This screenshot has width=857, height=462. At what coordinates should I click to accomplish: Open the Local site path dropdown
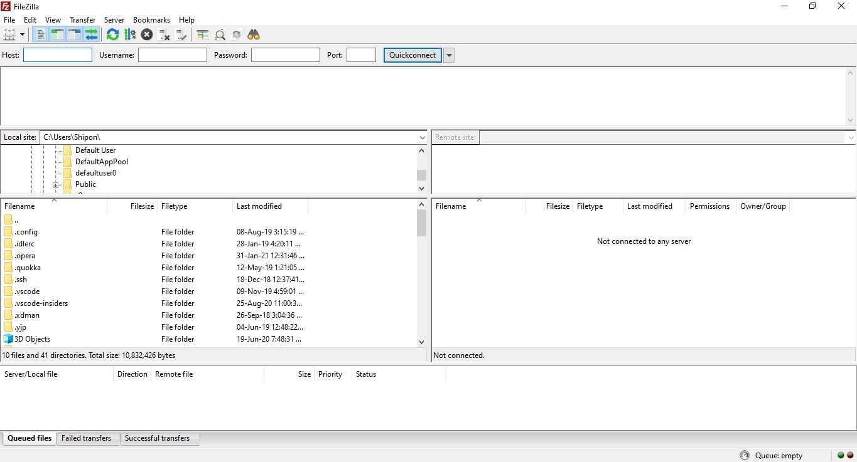423,137
